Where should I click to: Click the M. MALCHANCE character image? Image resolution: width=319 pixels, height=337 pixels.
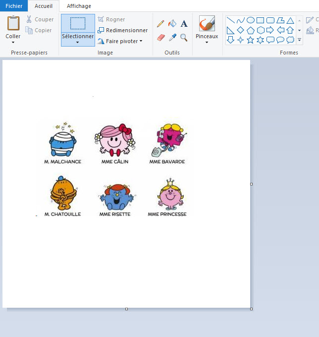pos(62,139)
